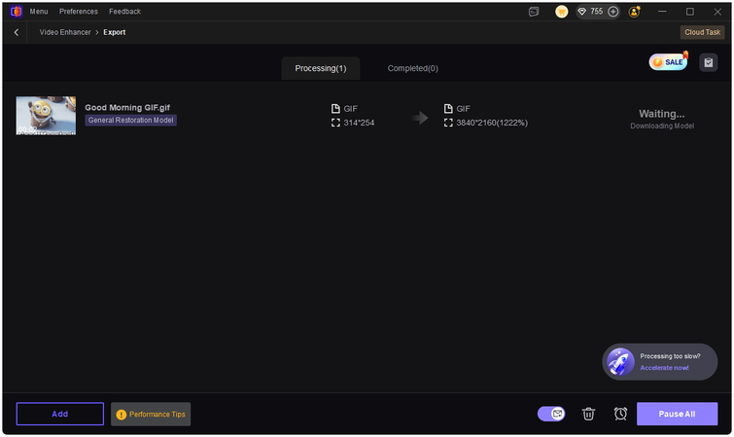Switch to the Processing(1) tab
Screen dimensions: 734x437
tap(321, 68)
